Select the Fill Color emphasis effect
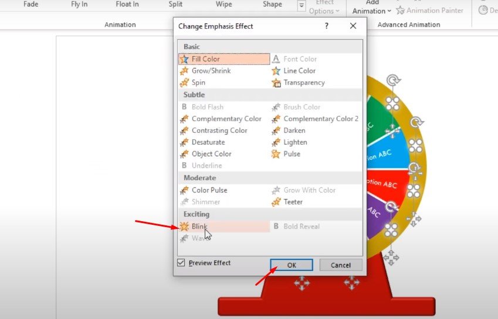 [224, 59]
